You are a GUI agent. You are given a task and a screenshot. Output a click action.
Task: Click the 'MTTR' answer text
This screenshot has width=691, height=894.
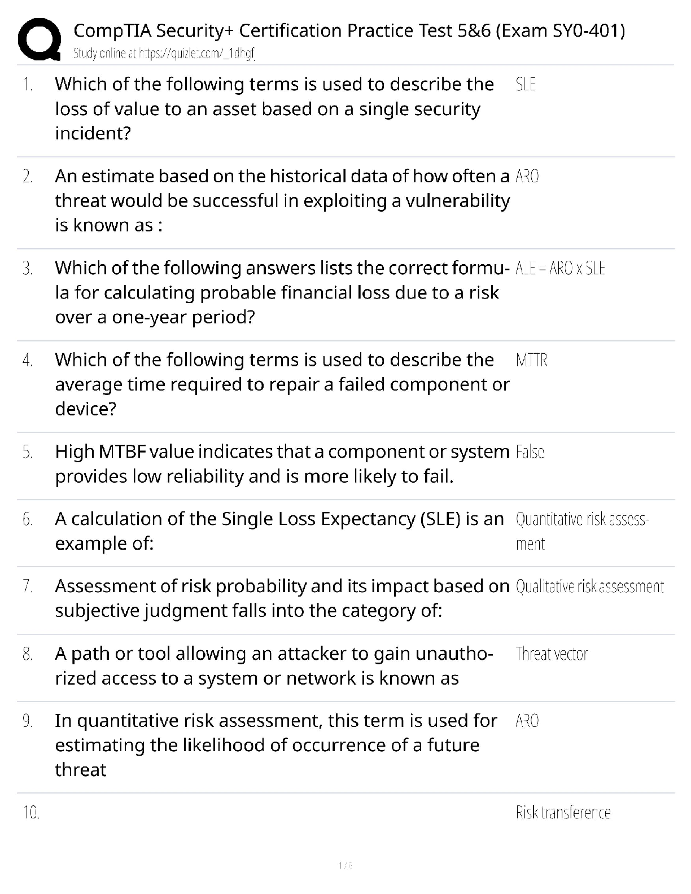(x=531, y=360)
